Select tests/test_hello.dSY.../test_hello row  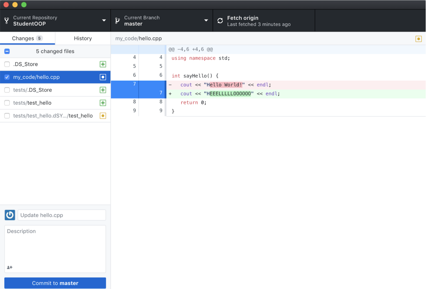55,116
